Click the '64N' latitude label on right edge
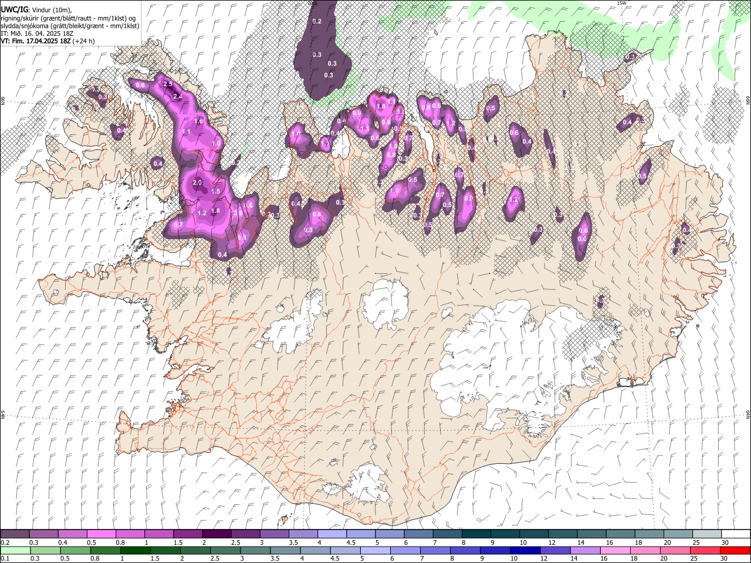Image resolution: width=751 pixels, height=563 pixels. click(x=747, y=414)
